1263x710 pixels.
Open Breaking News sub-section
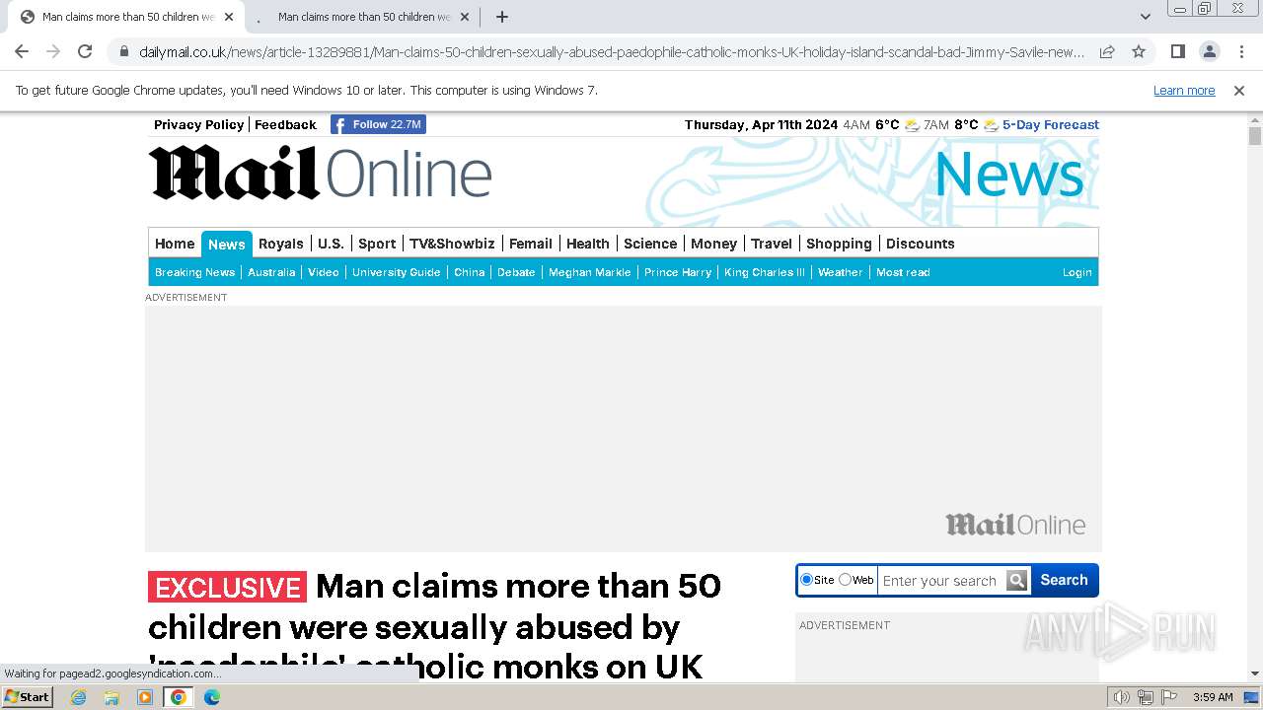195,272
